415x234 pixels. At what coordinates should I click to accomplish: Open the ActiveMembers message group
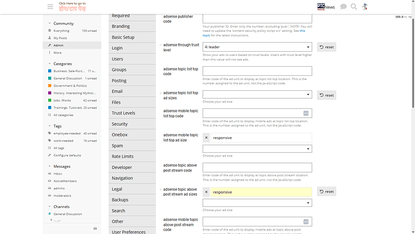(x=72, y=181)
